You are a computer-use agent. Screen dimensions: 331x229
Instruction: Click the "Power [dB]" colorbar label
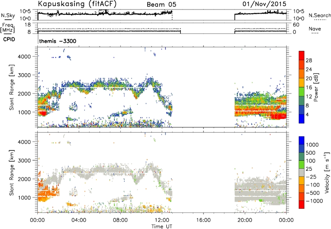(x=316, y=87)
